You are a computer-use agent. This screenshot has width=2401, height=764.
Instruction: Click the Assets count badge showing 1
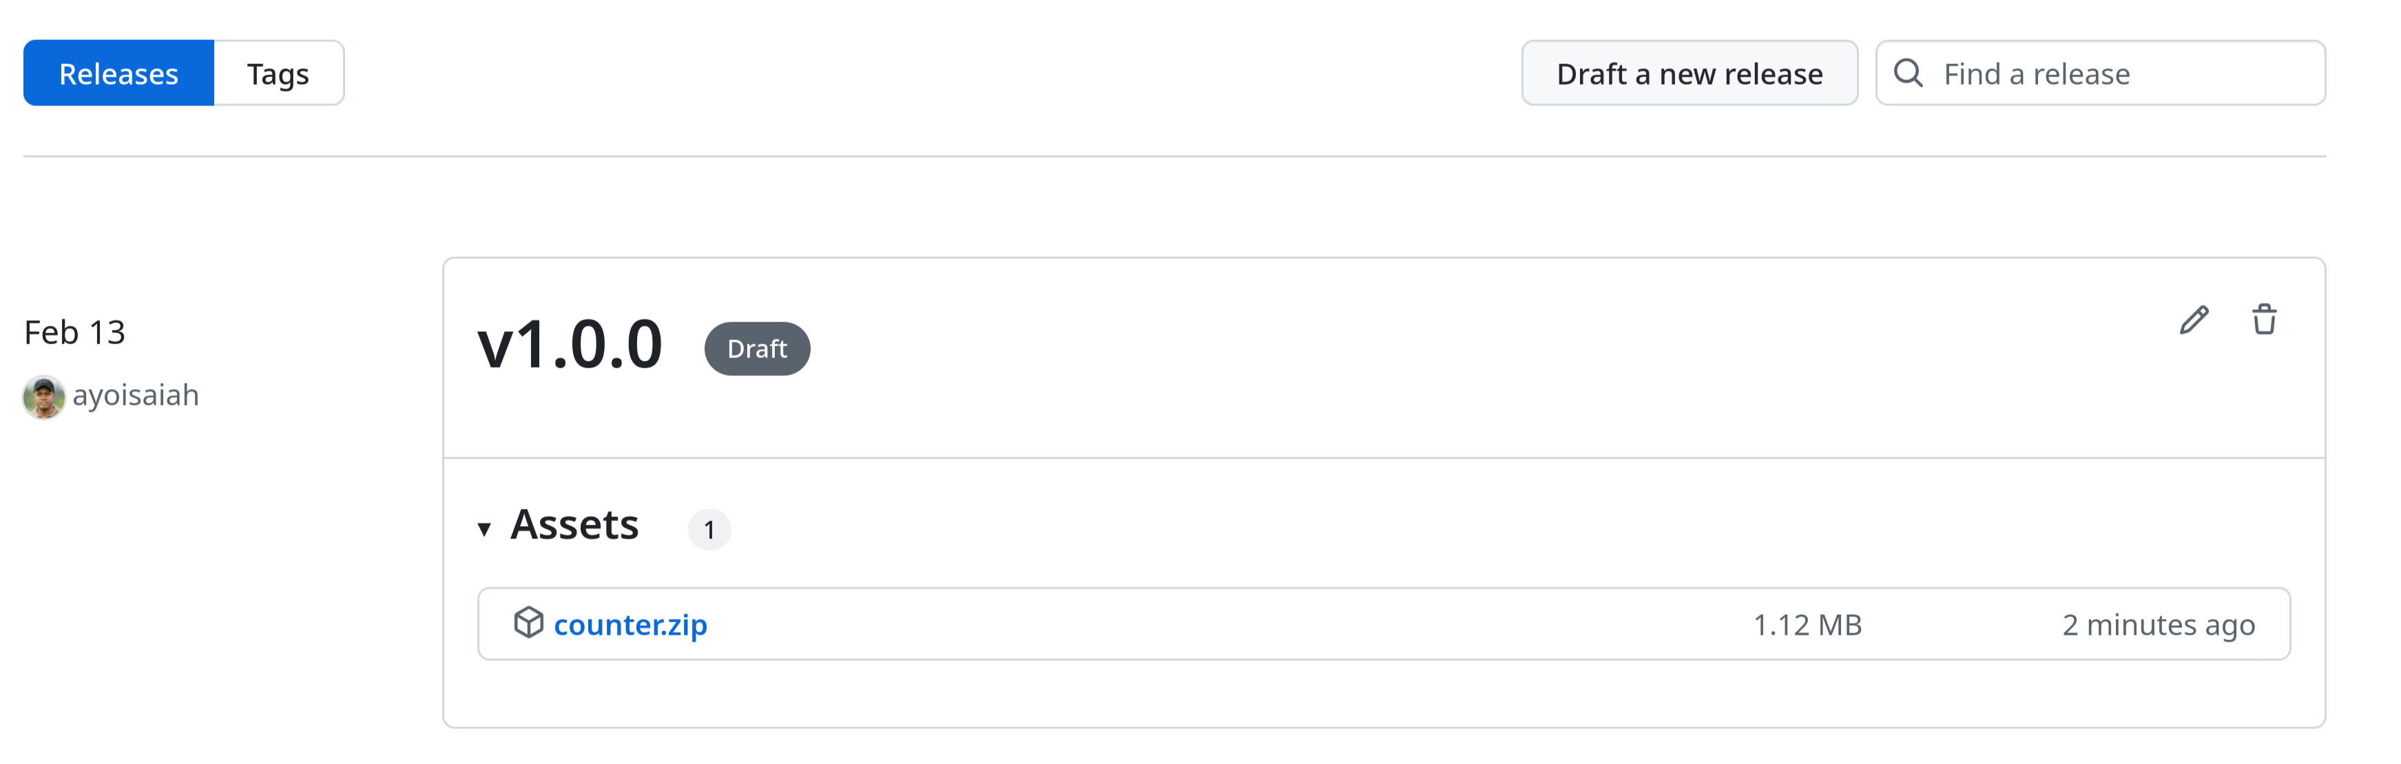tap(709, 530)
